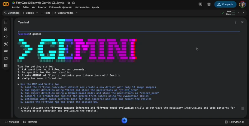
Task: Open the code snippets panel icon
Action: click(x=6, y=37)
